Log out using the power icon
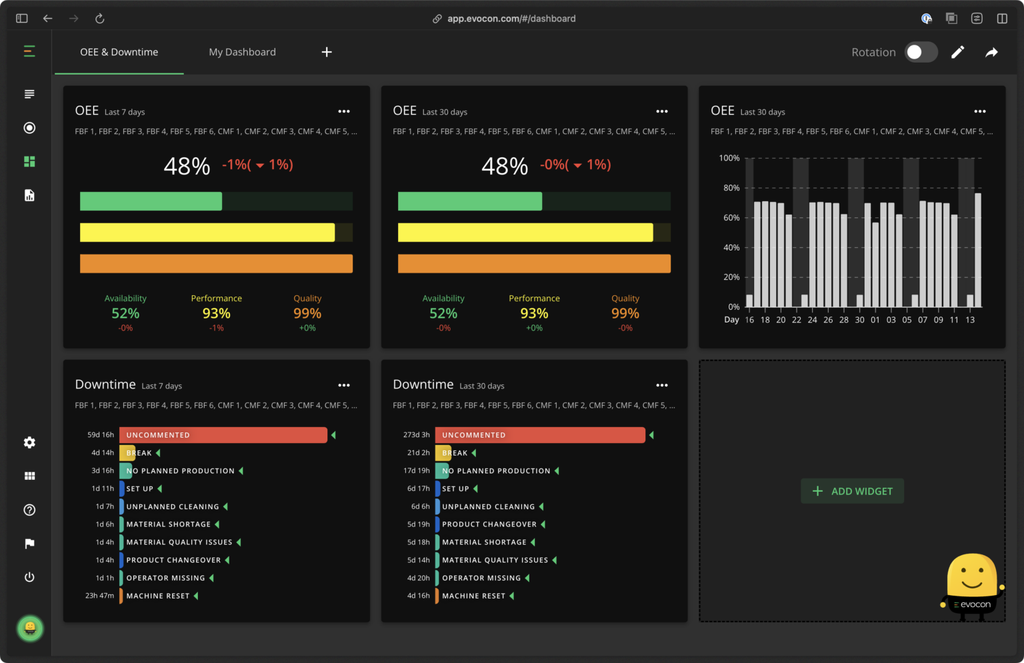The width and height of the screenshot is (1024, 663). coord(29,577)
